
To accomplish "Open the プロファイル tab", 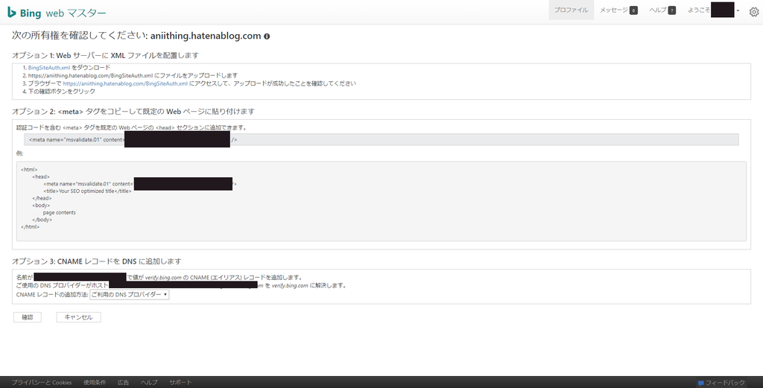I will click(x=571, y=10).
